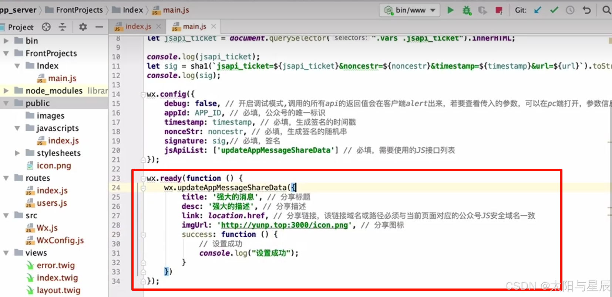Viewport: 612px width, 297px height.
Task: Click line number 14 in gutter
Action: click(x=116, y=94)
